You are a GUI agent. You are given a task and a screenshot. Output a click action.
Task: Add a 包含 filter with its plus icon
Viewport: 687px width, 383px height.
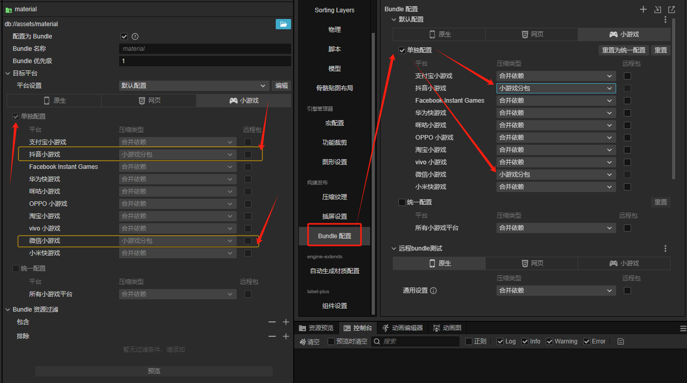point(286,322)
